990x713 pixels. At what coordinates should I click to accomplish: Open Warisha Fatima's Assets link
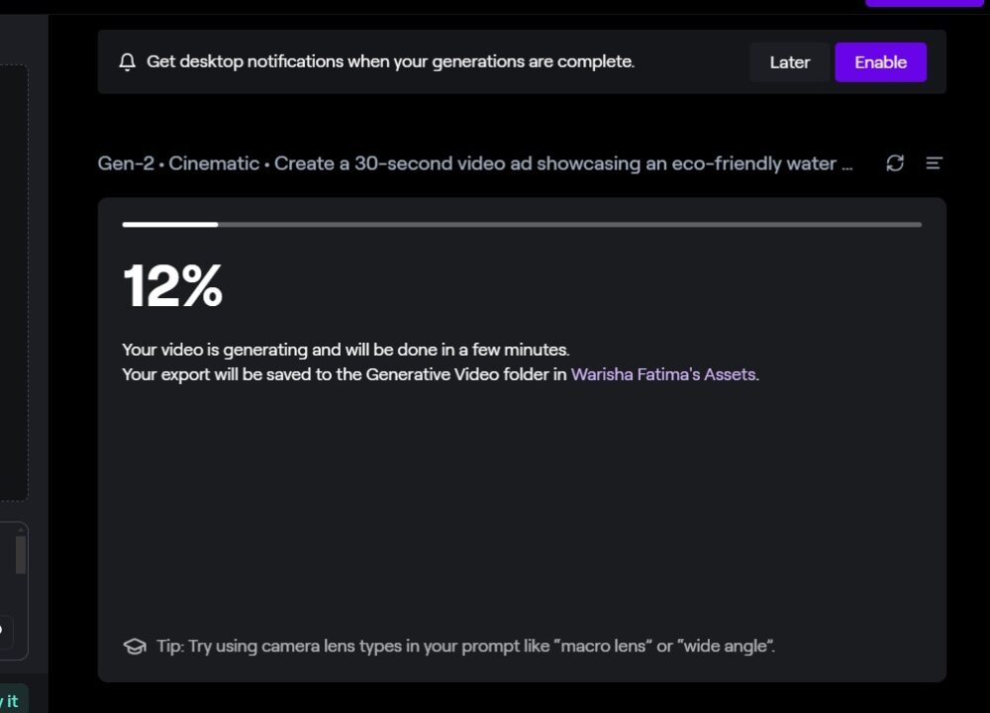(663, 374)
